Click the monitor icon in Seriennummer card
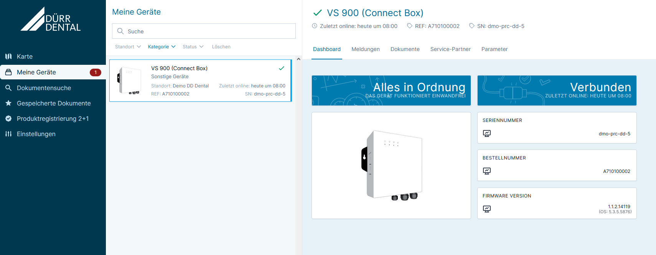The image size is (656, 255). [487, 133]
